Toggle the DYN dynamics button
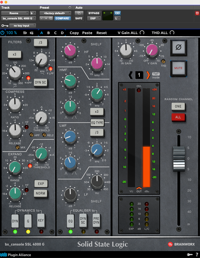This screenshot has width=200, height=258. (x=15, y=221)
